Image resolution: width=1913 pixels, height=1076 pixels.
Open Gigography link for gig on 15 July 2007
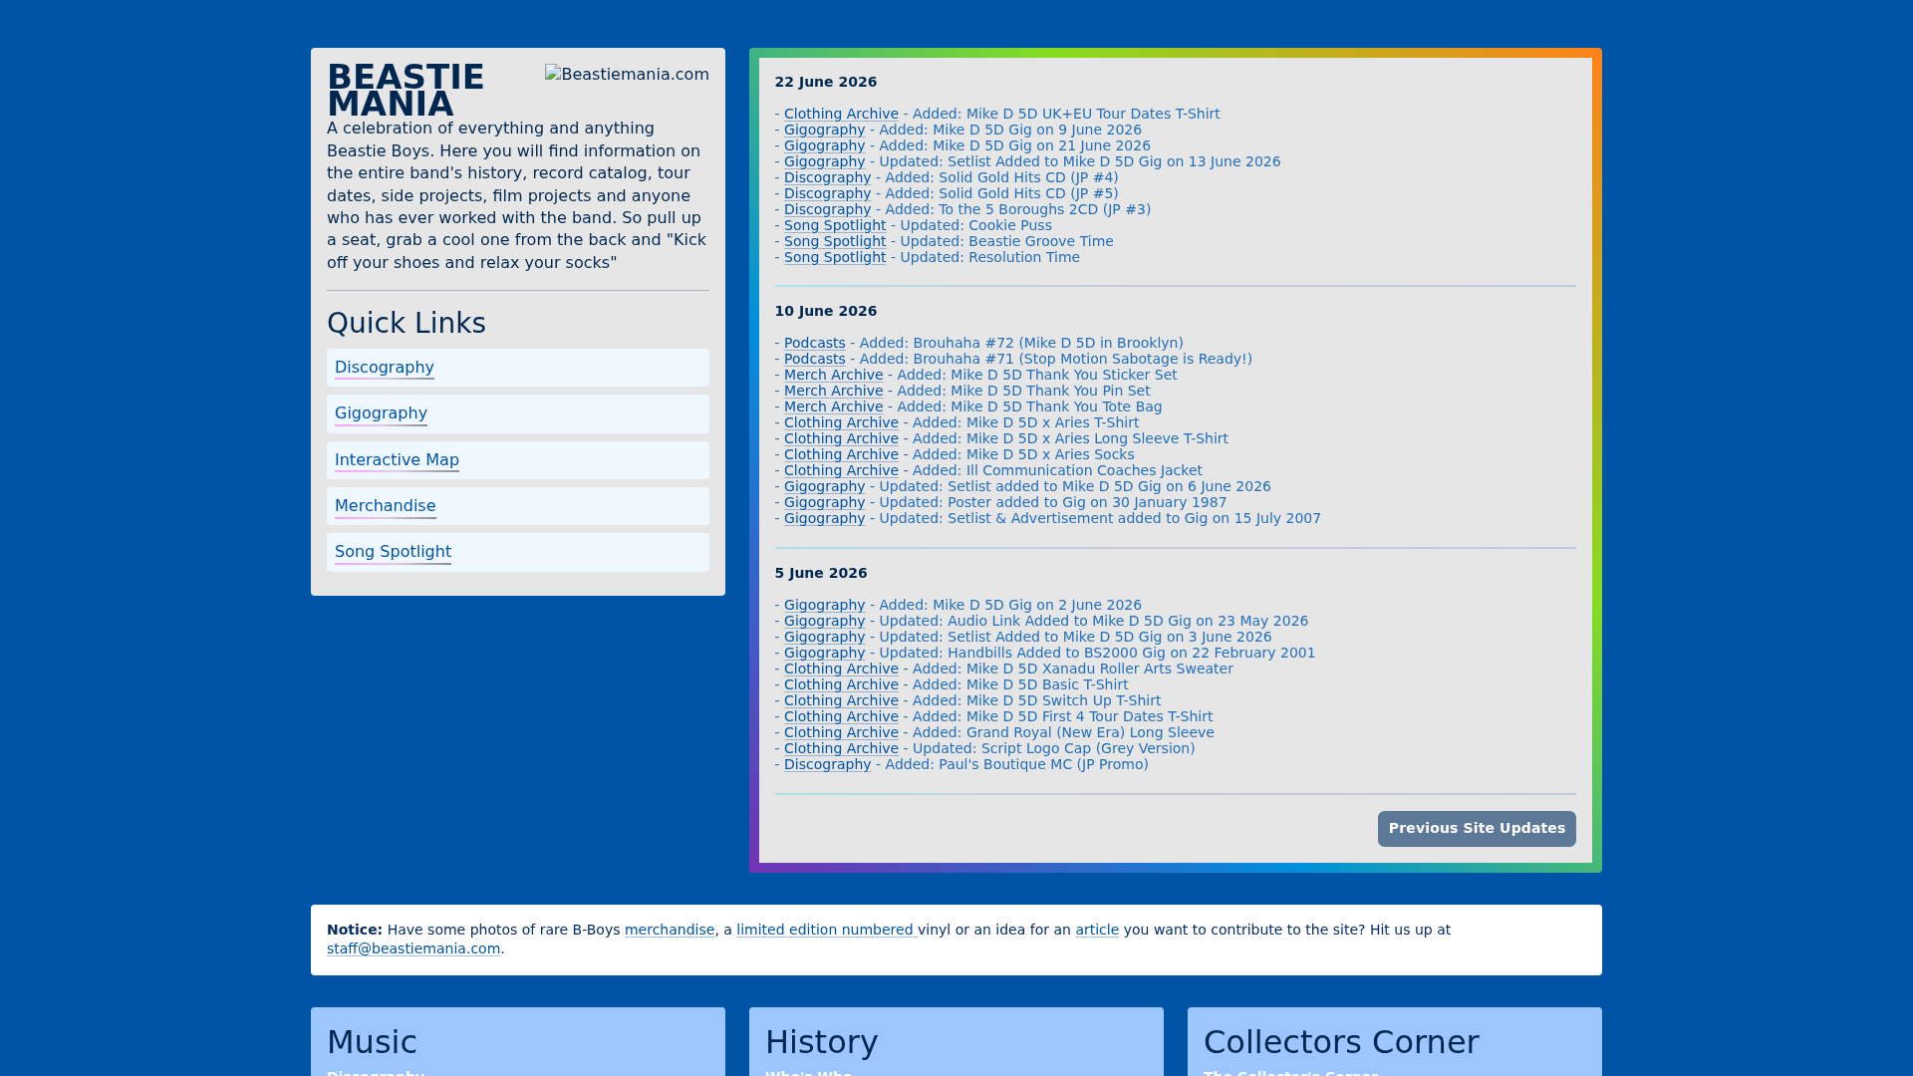[824, 519]
